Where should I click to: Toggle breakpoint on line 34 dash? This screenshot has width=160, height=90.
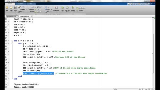9,84
